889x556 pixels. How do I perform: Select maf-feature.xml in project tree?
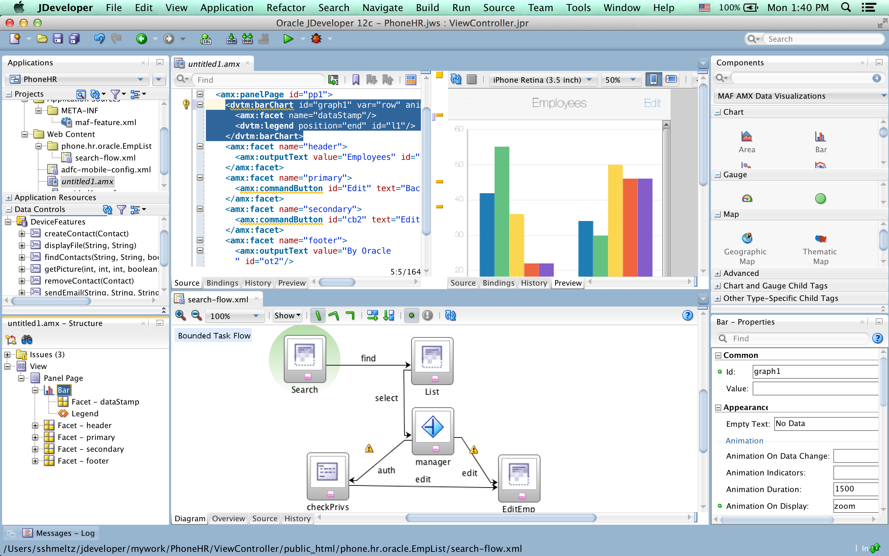coord(106,122)
